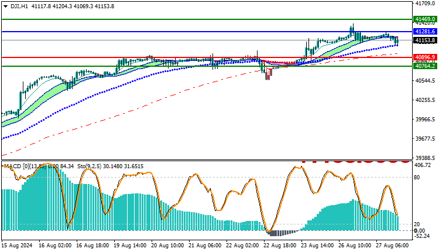Click the 22 Aug 18:00 time label

coord(280,246)
